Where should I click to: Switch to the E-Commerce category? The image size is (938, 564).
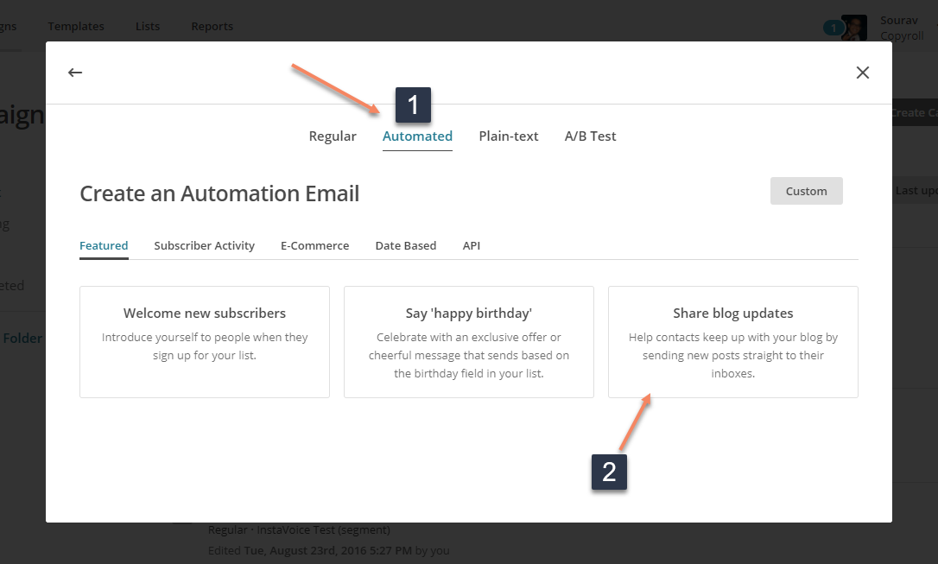coord(314,245)
